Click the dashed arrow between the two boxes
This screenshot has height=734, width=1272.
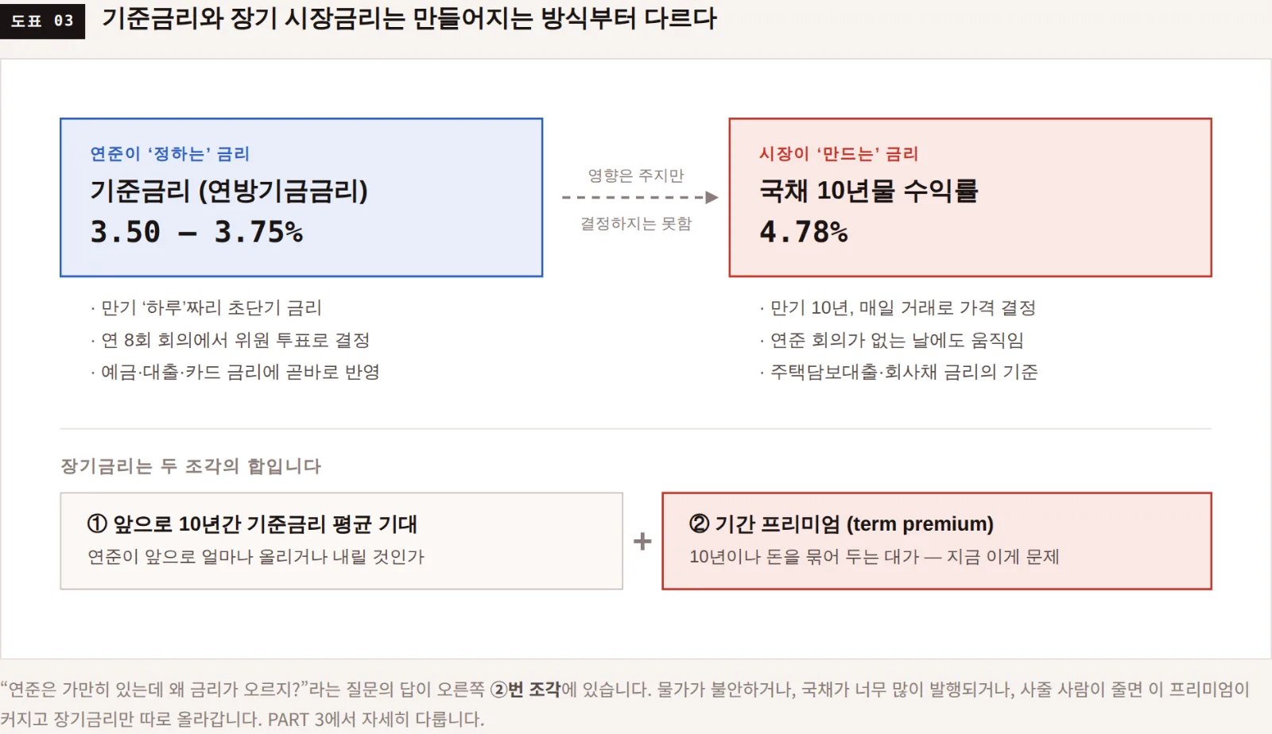(x=640, y=197)
